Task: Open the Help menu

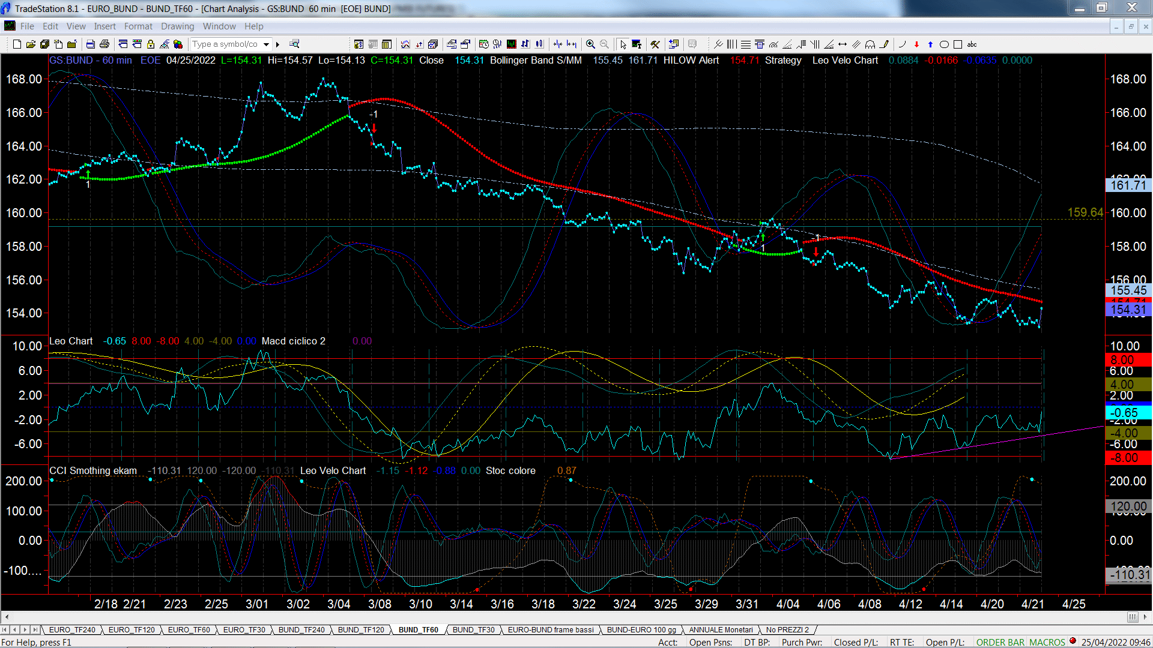Action: tap(253, 26)
